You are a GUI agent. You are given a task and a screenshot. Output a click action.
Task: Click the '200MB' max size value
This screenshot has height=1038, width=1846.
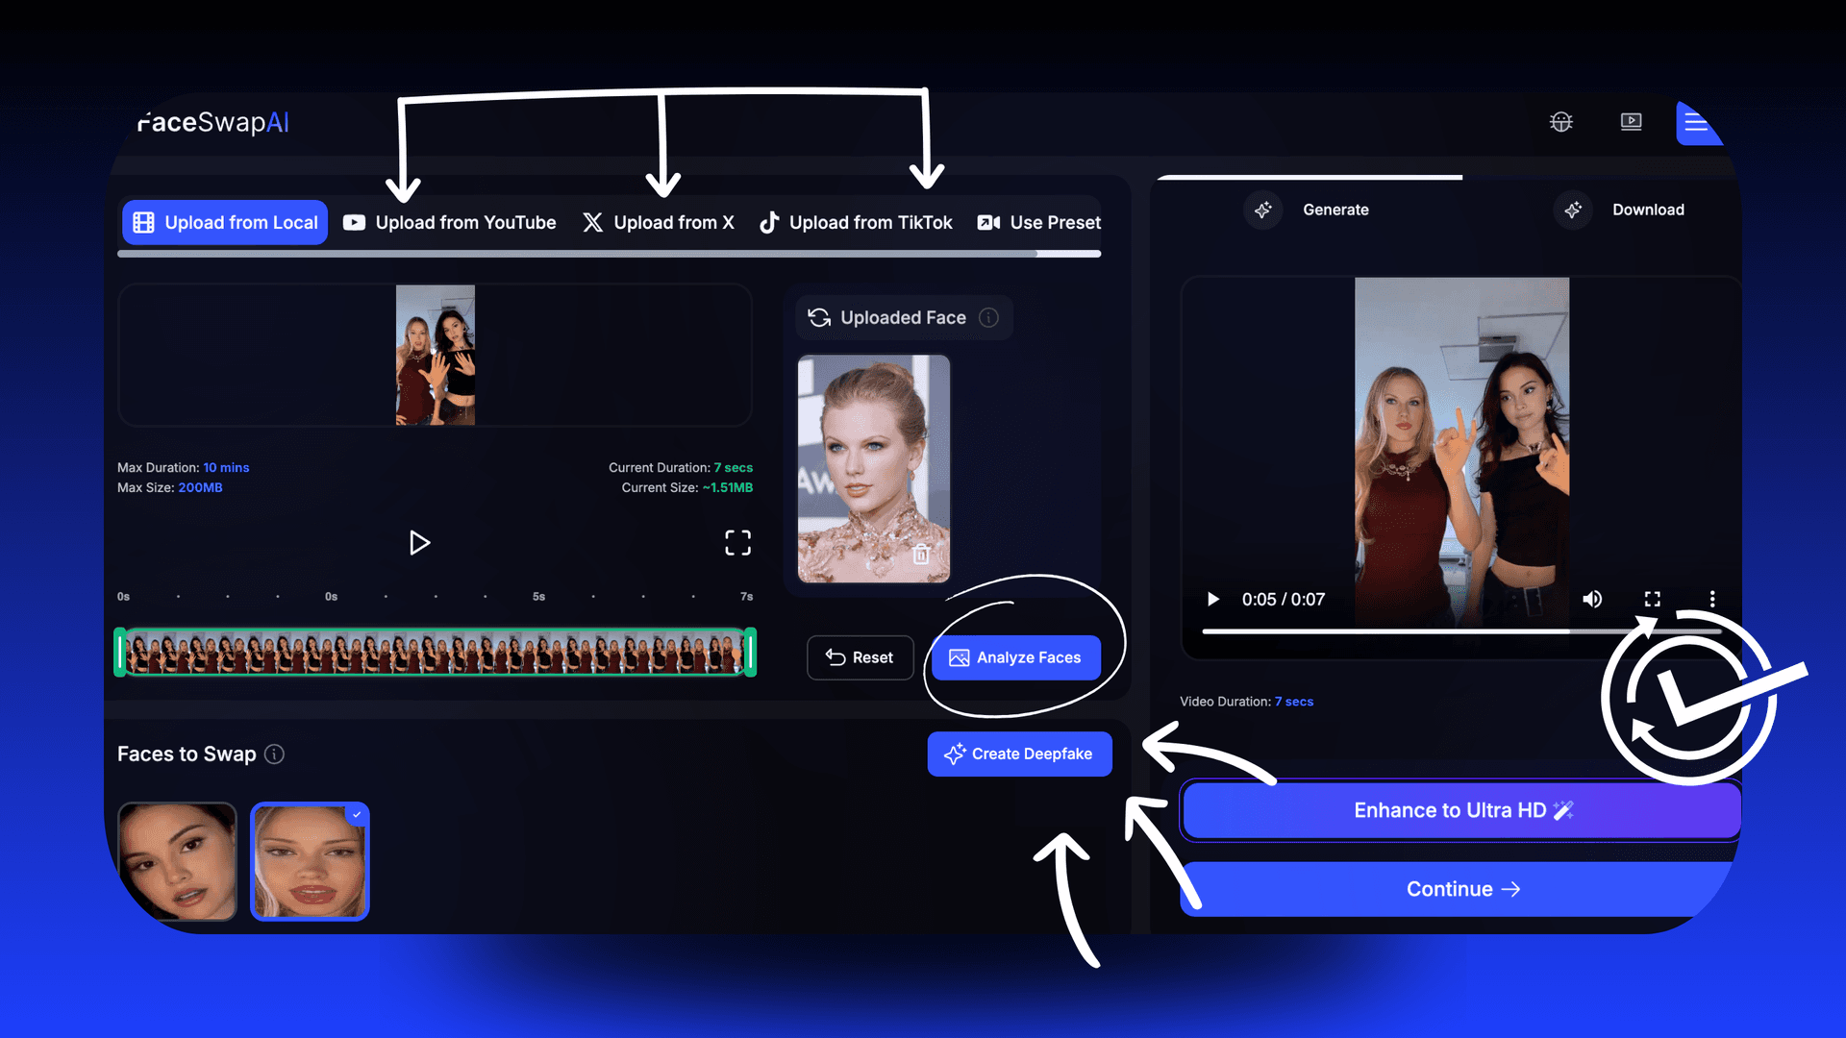coord(200,487)
